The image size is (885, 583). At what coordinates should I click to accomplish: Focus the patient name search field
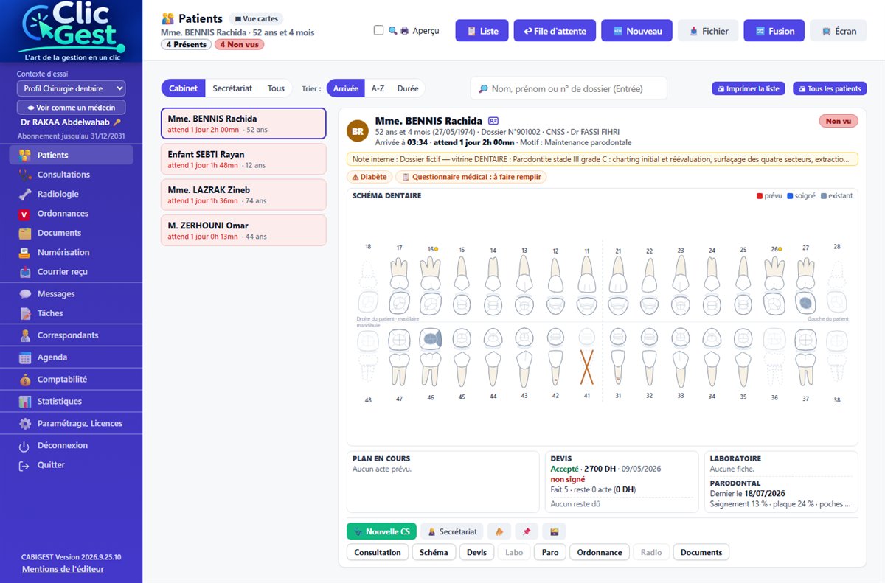(x=569, y=88)
